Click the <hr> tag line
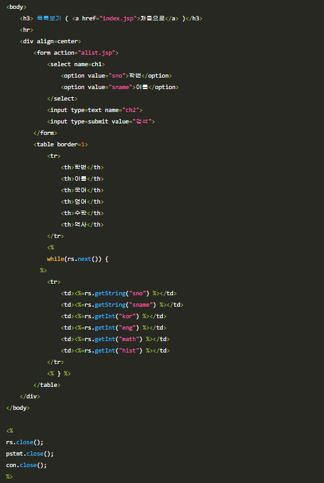Screen dimensions: 324x483 [27, 30]
